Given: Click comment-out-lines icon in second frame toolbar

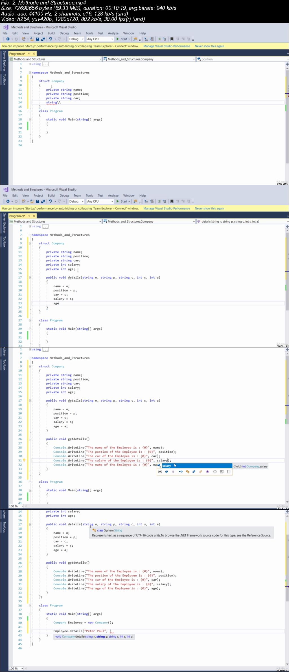Looking at the screenshot, I should pyautogui.click(x=159, y=202).
